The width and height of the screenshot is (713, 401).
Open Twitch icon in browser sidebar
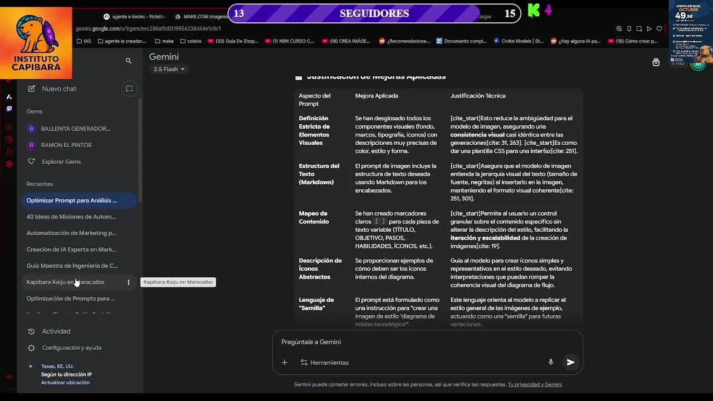[9, 109]
